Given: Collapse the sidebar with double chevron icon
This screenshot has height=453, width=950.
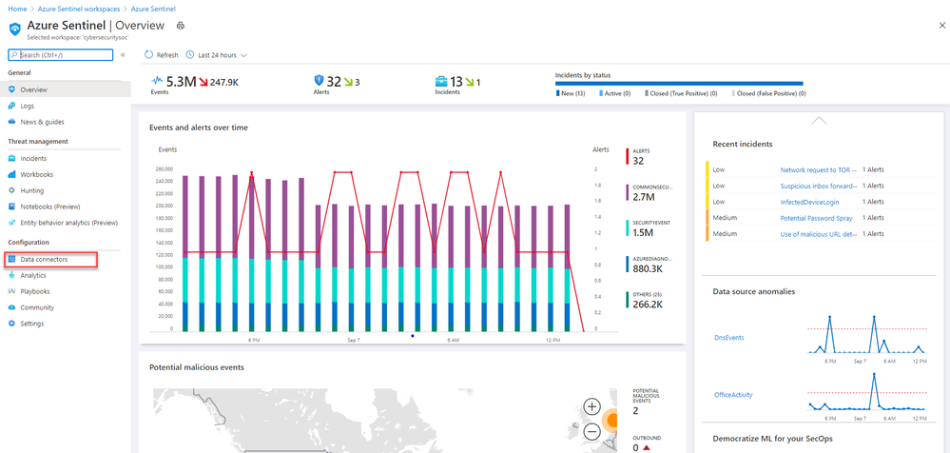Looking at the screenshot, I should click(x=123, y=54).
